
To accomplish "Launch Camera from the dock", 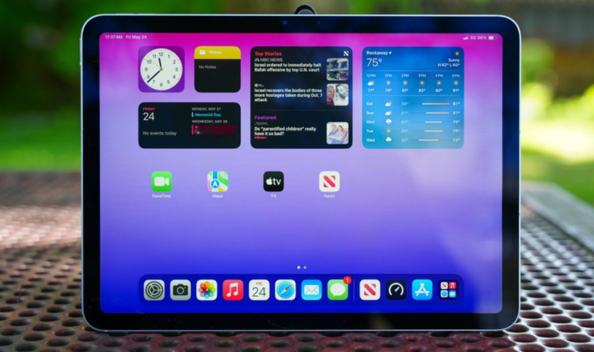I will coord(180,290).
